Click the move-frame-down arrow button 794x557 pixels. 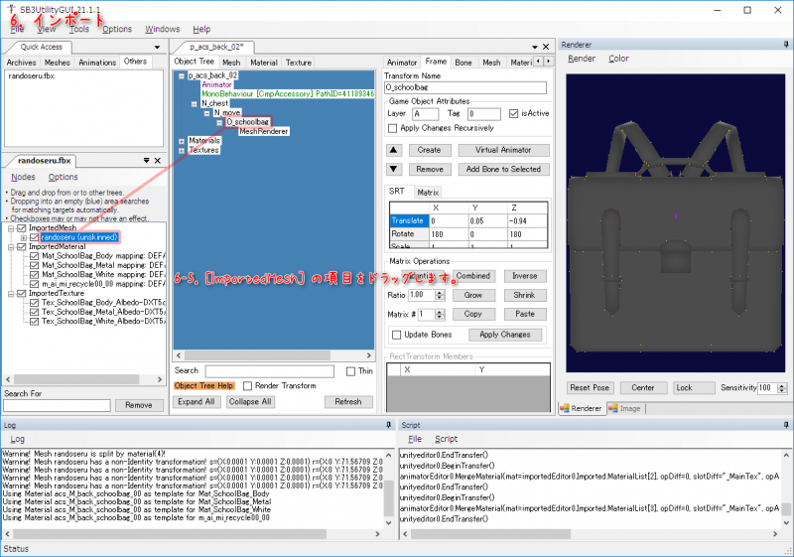point(393,170)
